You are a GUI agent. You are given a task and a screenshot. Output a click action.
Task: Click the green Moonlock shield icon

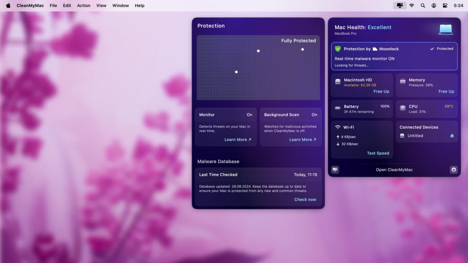click(338, 48)
